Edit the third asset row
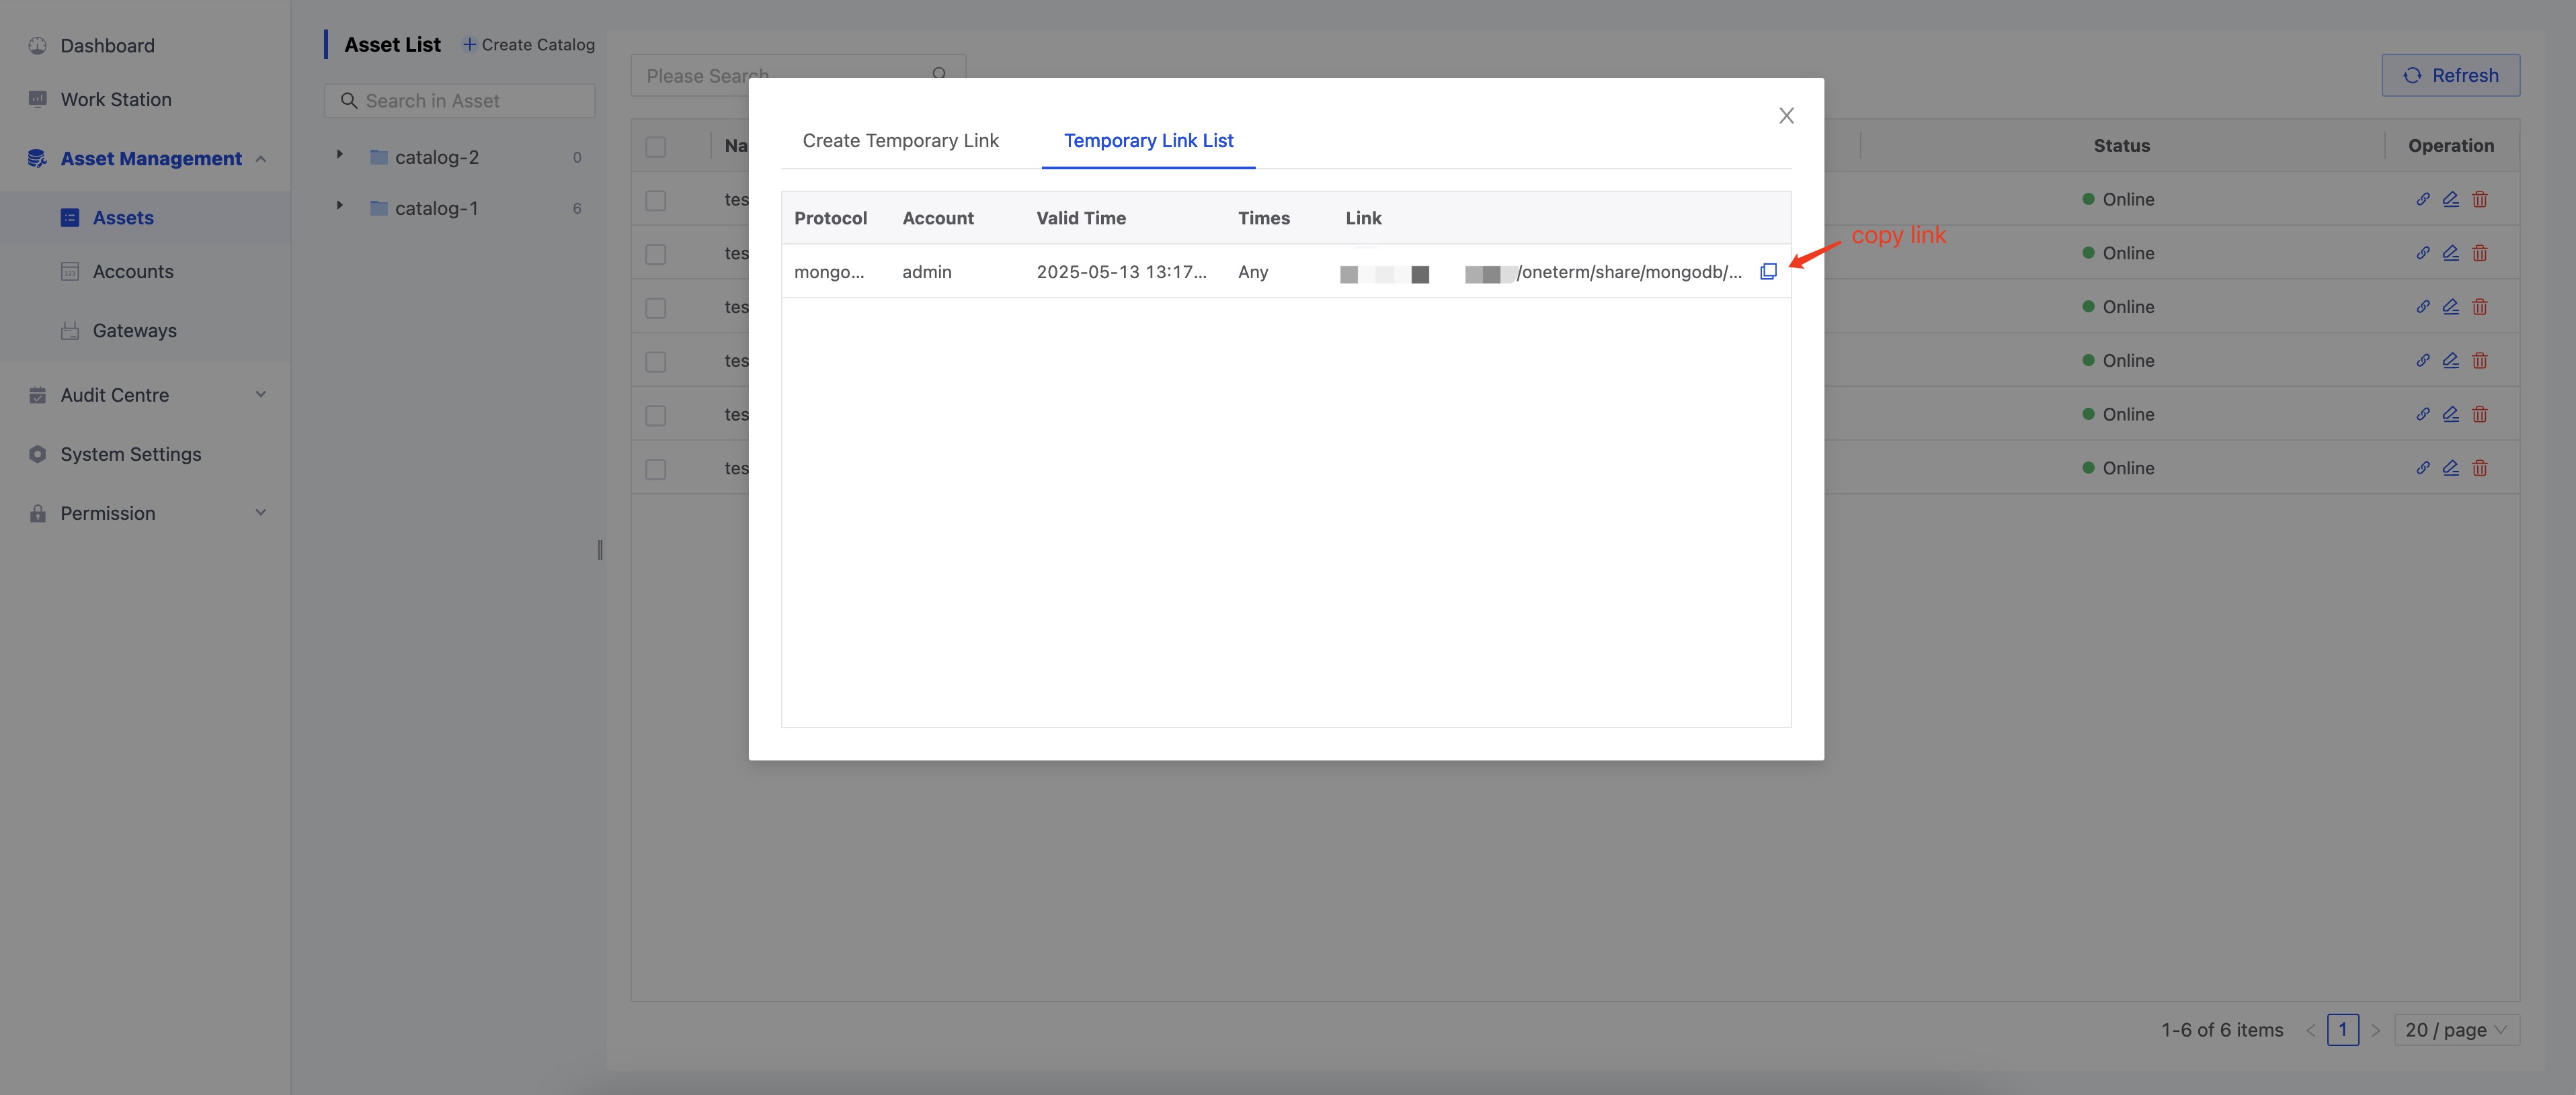 tap(2451, 307)
